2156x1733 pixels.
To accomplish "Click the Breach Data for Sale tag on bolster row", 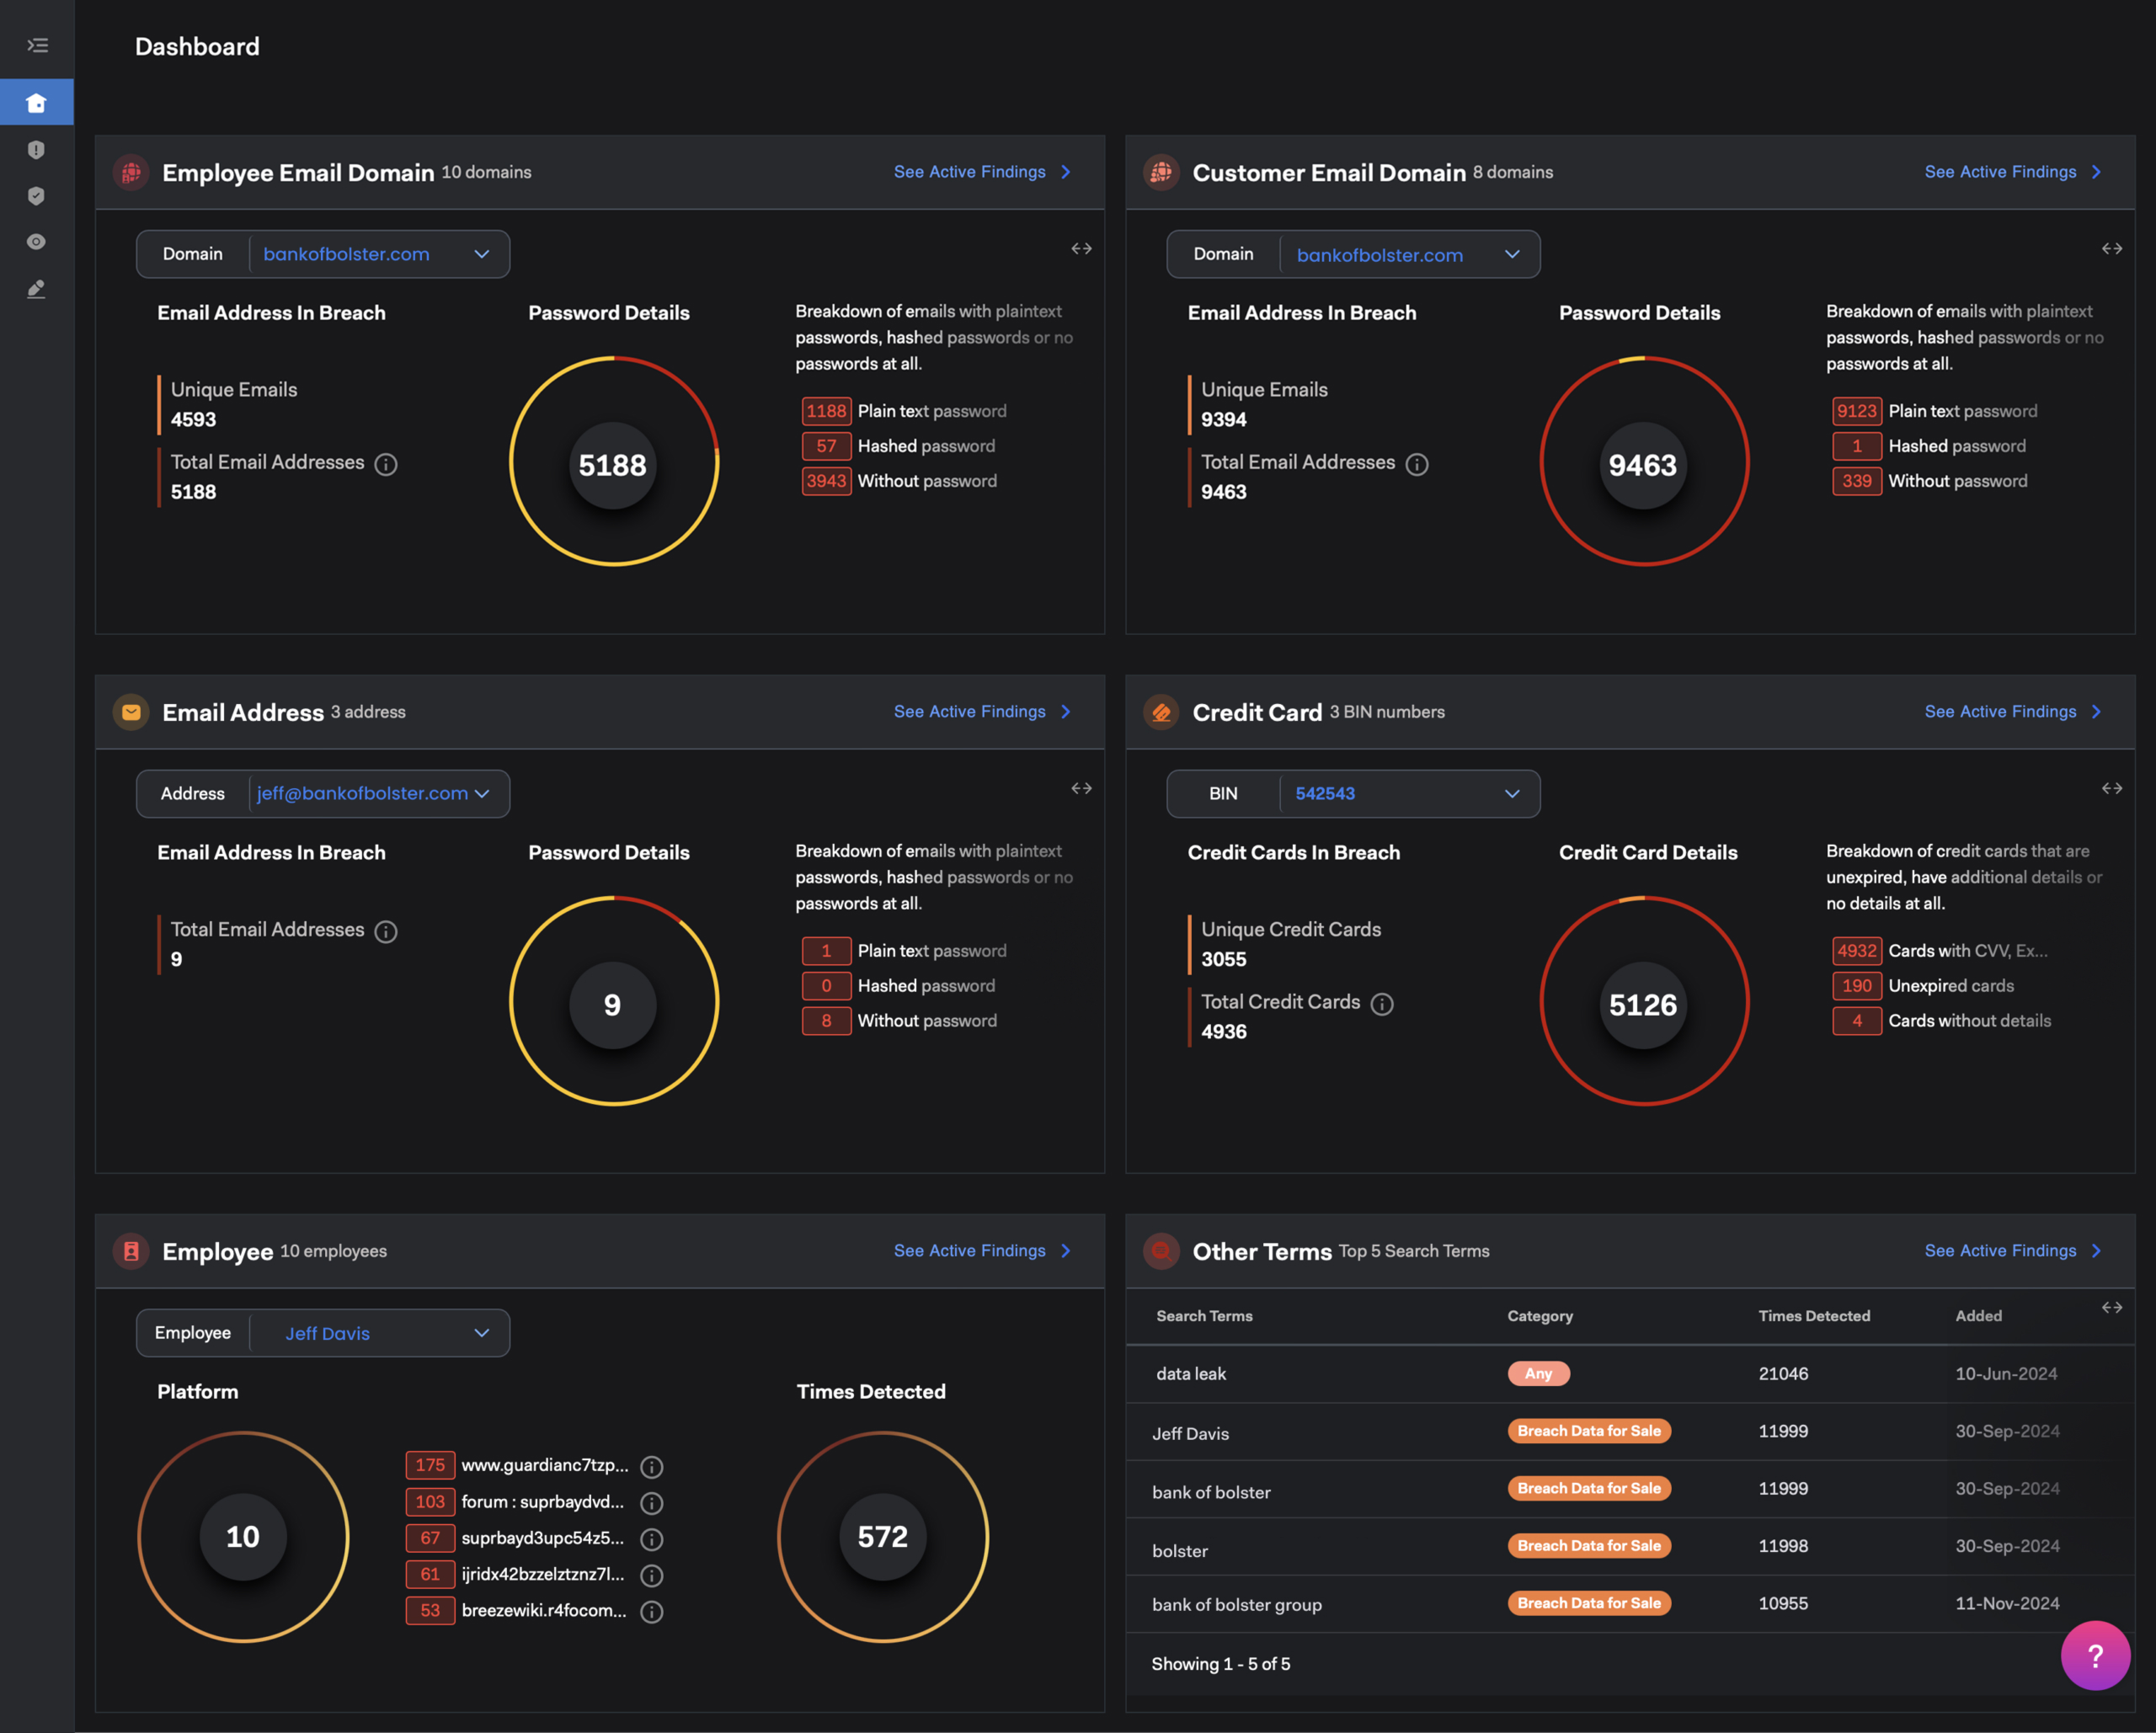I will point(1588,1546).
